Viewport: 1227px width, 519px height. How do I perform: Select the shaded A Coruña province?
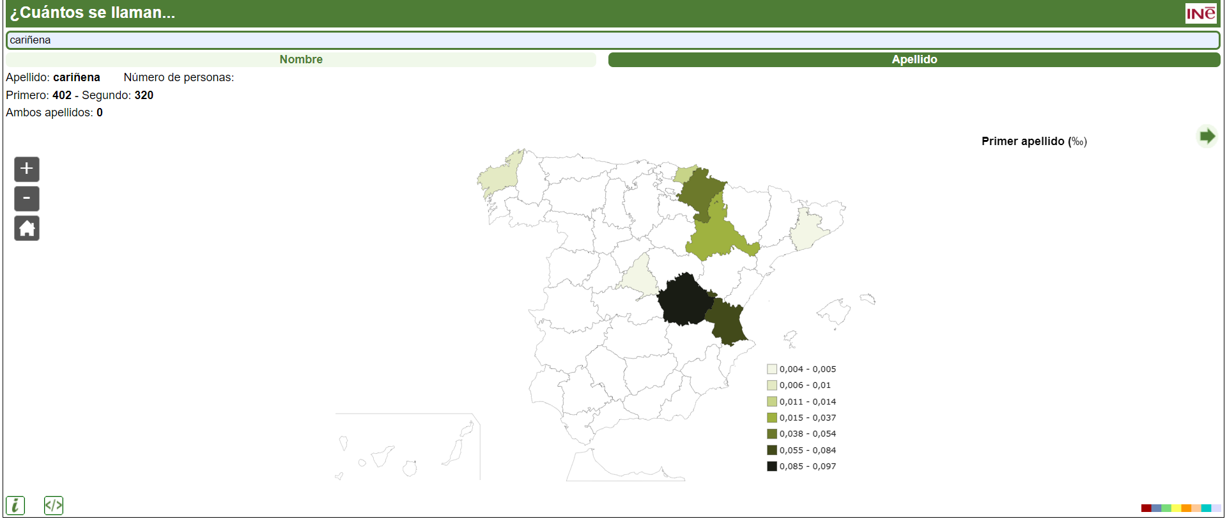[x=497, y=176]
